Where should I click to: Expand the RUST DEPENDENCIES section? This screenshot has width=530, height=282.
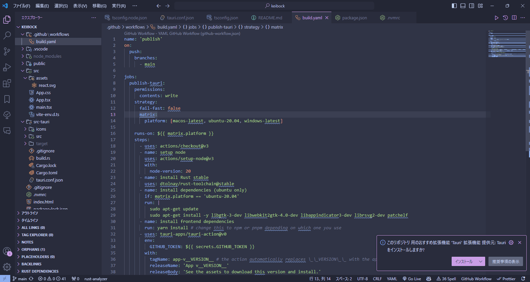click(x=40, y=271)
